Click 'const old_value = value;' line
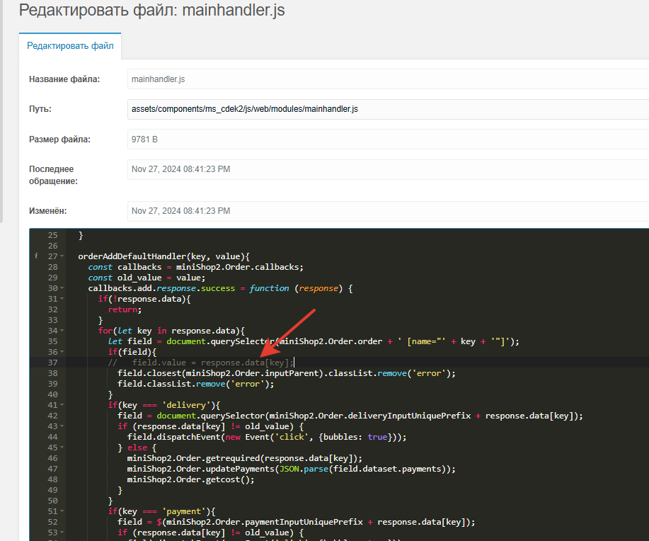 tap(147, 278)
